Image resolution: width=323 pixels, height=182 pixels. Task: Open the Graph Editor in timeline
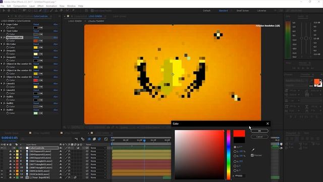coord(106,139)
